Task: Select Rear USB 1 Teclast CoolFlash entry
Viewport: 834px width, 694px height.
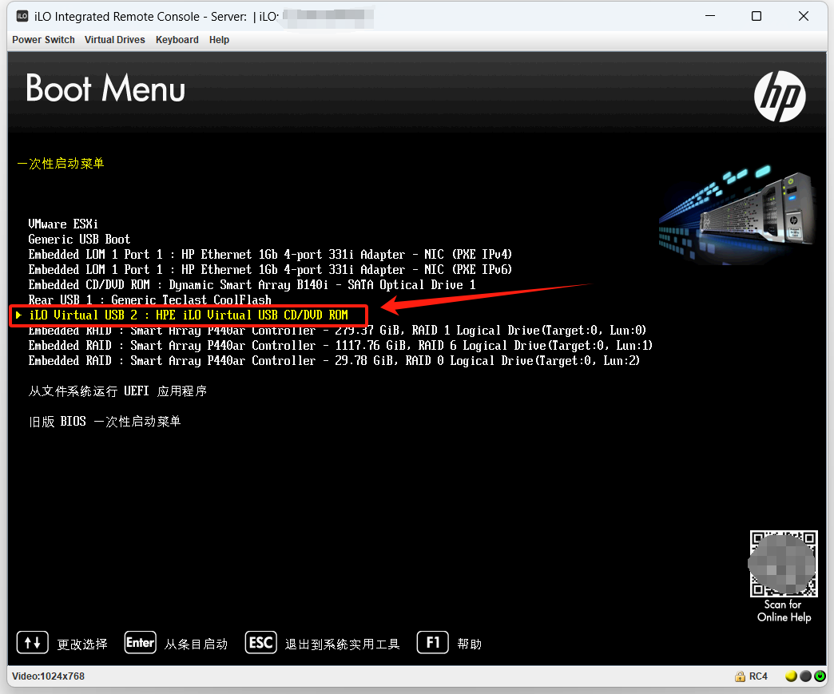Action: point(149,300)
